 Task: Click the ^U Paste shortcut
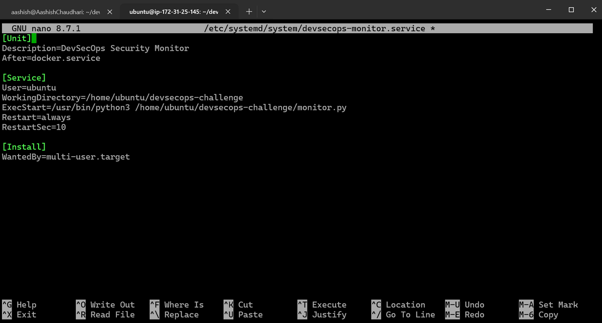243,315
